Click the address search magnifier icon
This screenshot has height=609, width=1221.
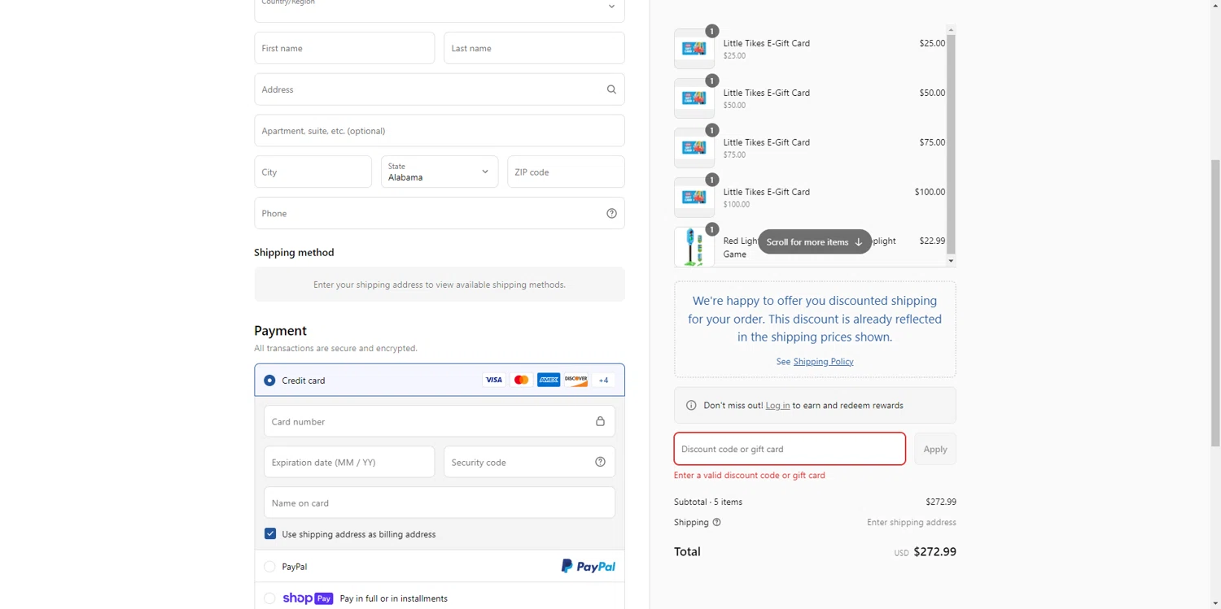pyautogui.click(x=611, y=89)
